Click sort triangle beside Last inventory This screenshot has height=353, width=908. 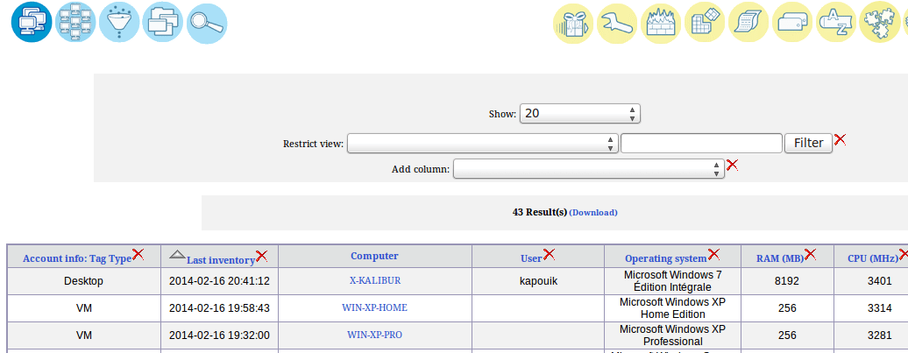(177, 254)
